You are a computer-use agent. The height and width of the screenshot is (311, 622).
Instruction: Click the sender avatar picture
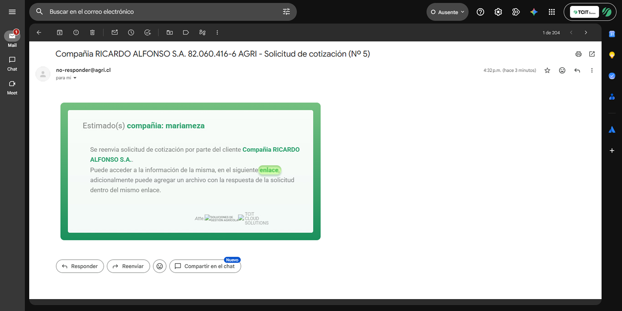tap(43, 74)
